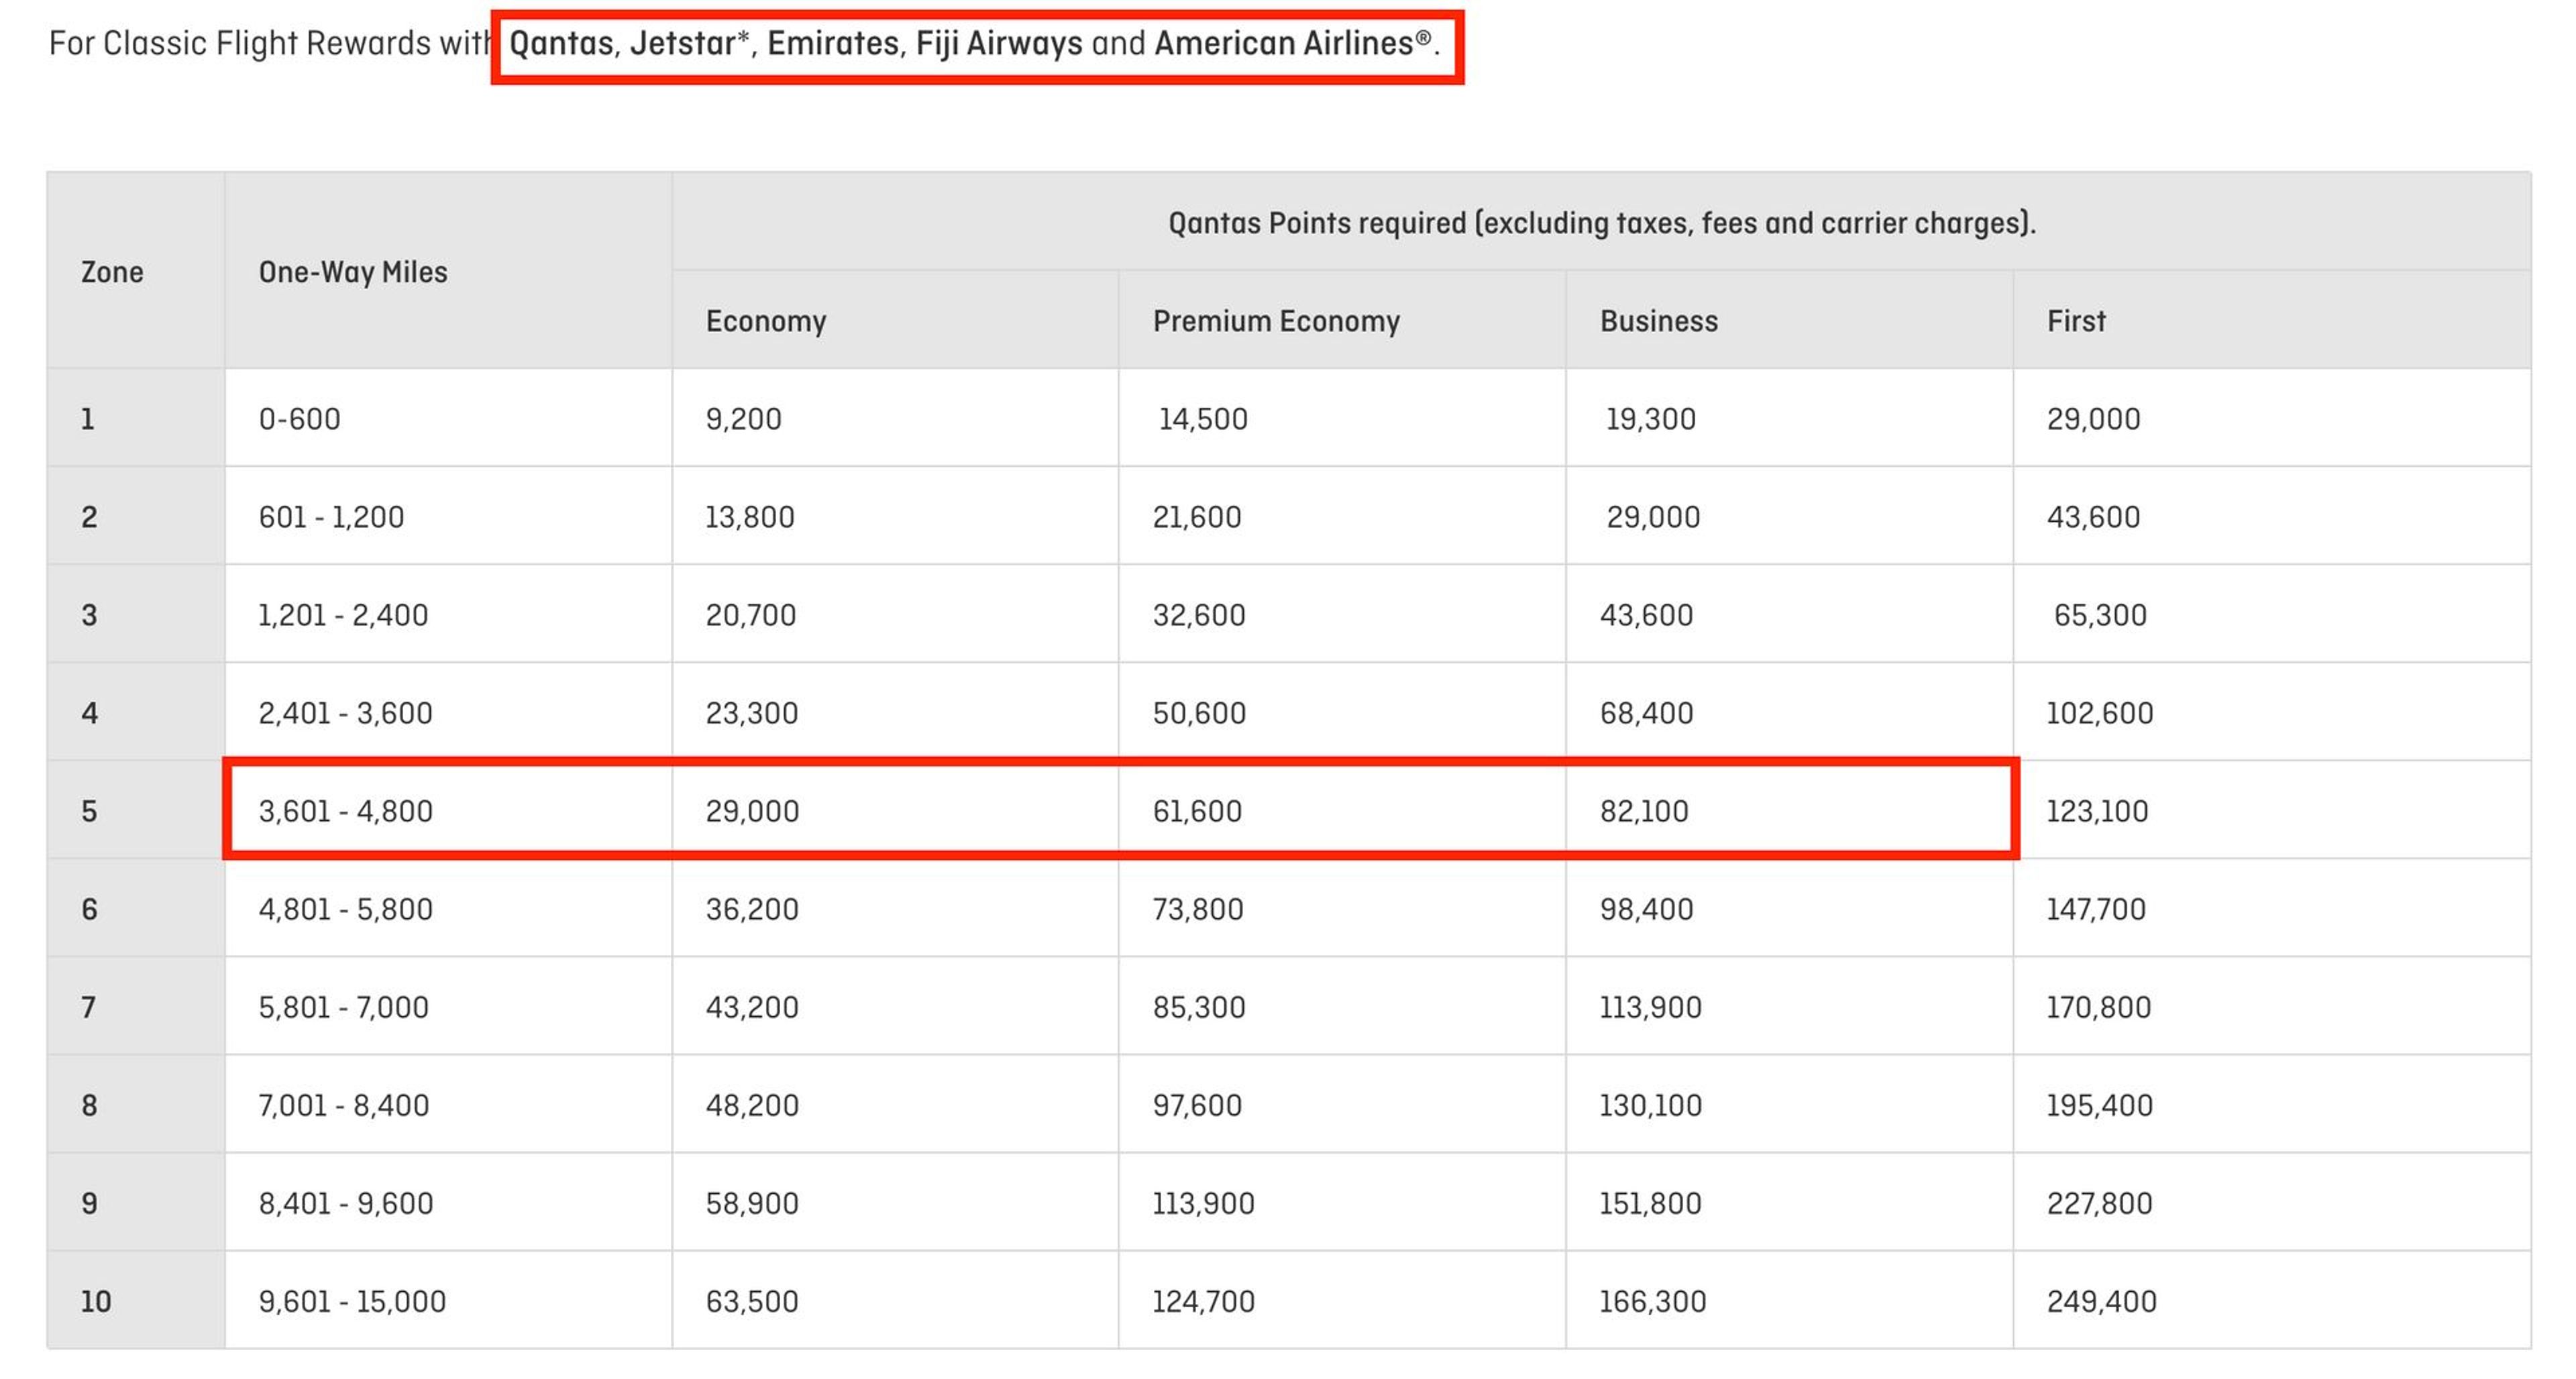2576x1379 pixels.
Task: Click the 166,300 Business cell
Action: pos(1789,1300)
